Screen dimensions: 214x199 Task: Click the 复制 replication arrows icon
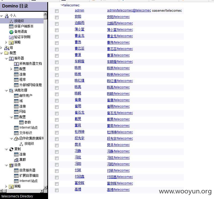pos(11,149)
